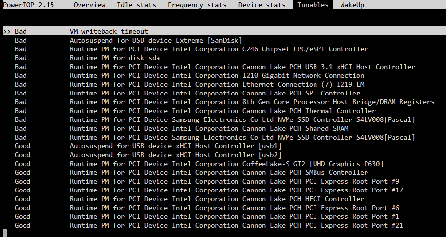The width and height of the screenshot is (446, 237).
Task: Select the VM writeback timeout row
Action: (x=108, y=31)
